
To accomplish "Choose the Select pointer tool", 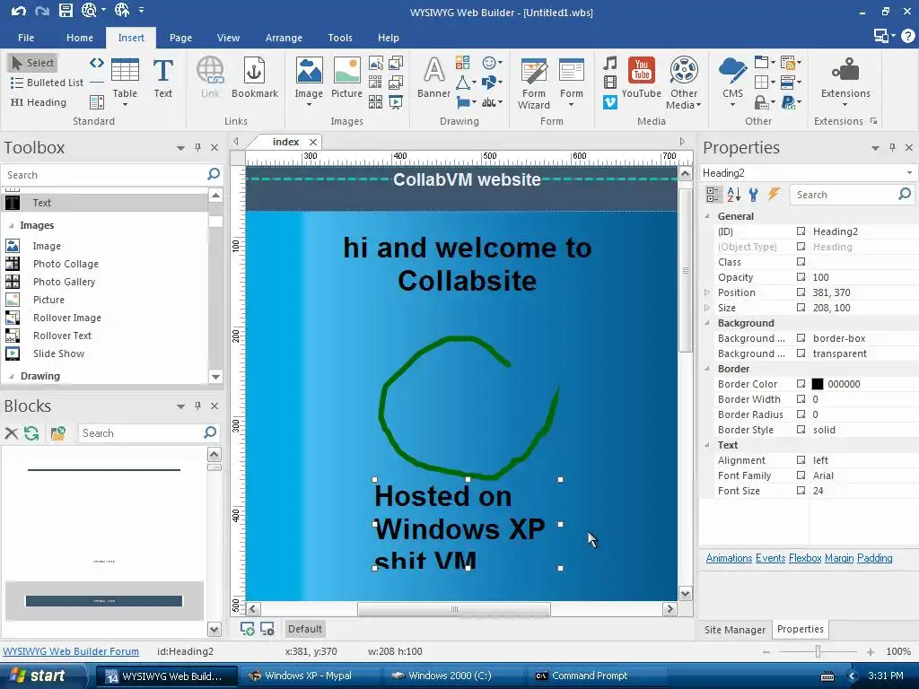I will 33,63.
